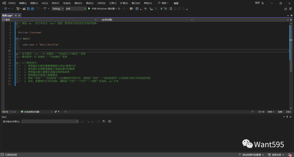
Task: Open the 生成(B) menu
Action: coord(67,3)
